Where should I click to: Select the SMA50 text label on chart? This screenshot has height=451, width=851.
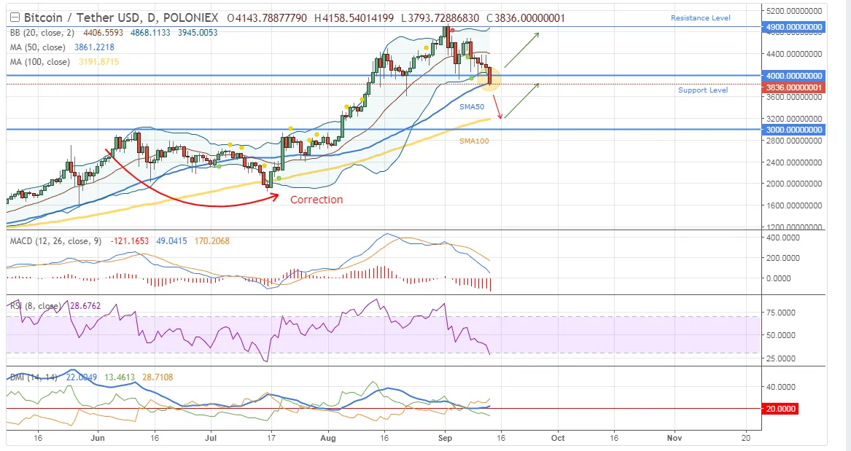[472, 107]
